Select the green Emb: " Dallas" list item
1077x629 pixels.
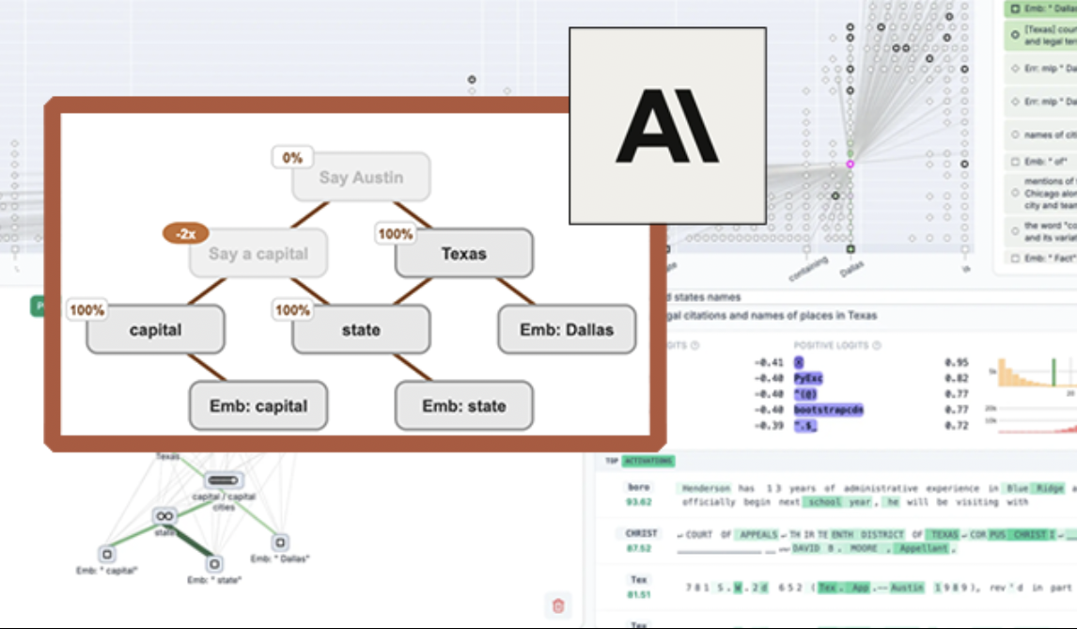1039,8
